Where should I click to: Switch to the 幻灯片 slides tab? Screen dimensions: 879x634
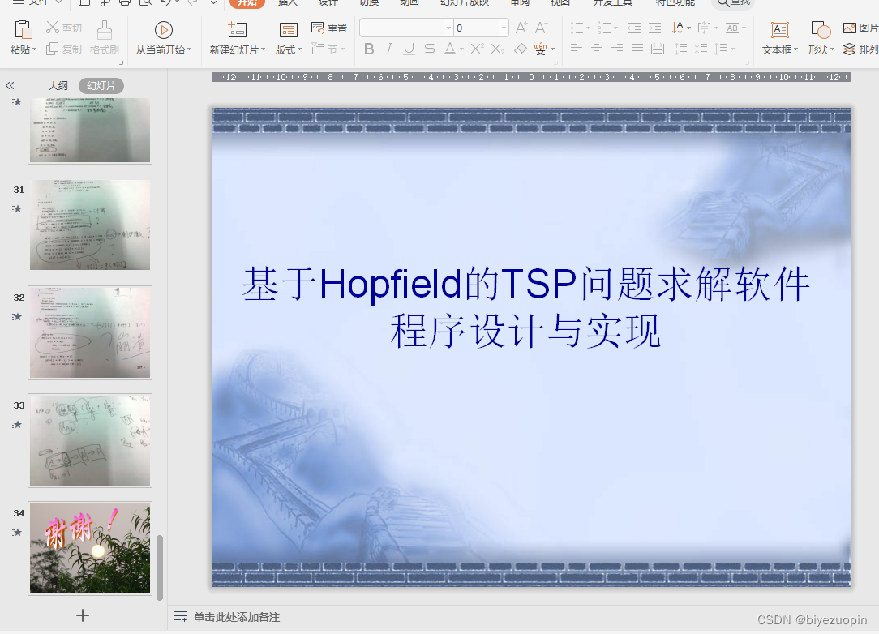[x=101, y=85]
